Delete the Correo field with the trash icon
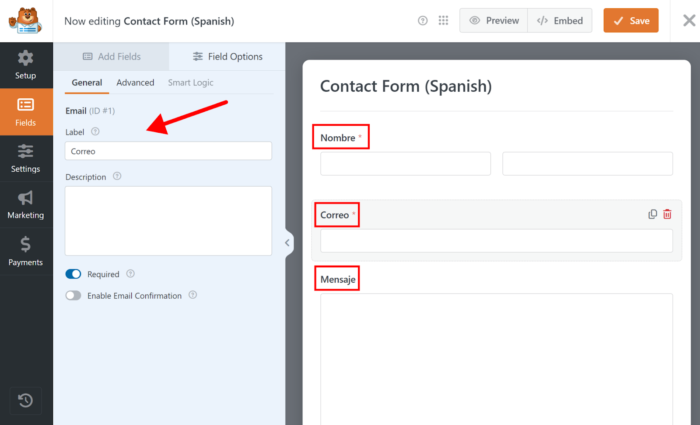The height and width of the screenshot is (425, 700). click(x=667, y=214)
